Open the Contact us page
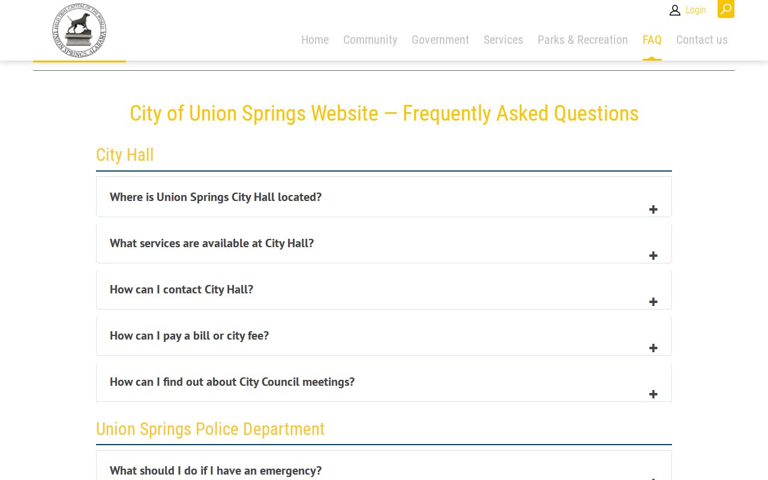 coord(702,40)
